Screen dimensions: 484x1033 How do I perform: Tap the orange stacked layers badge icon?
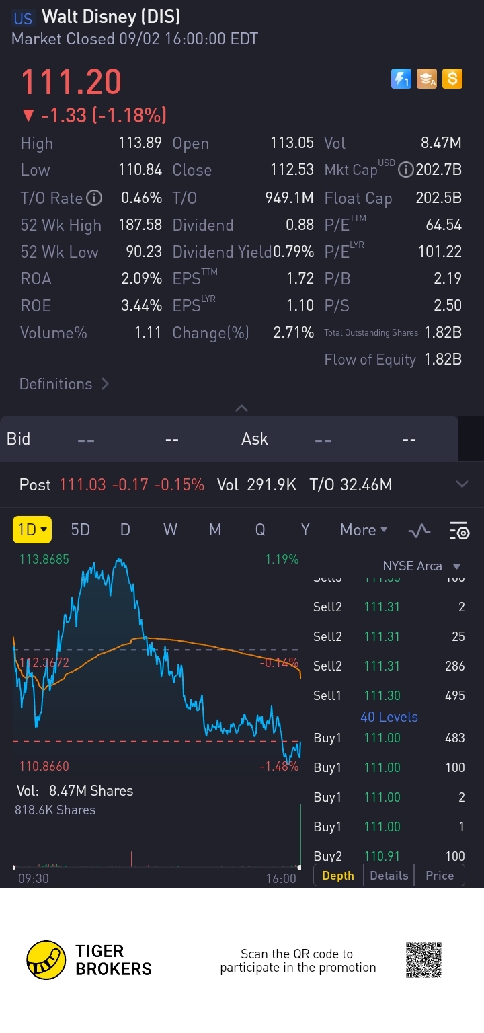(x=427, y=79)
